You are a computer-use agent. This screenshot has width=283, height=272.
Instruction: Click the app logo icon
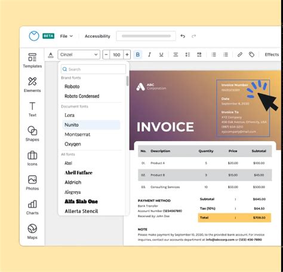click(x=34, y=36)
